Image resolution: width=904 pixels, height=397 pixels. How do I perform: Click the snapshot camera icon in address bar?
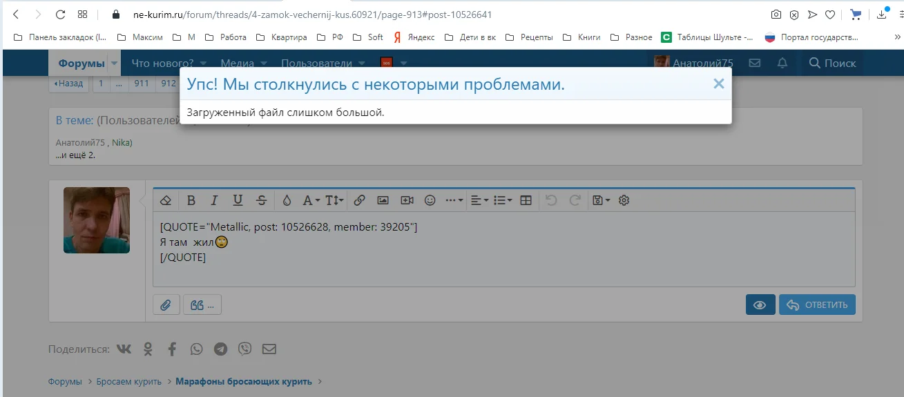pyautogui.click(x=776, y=14)
